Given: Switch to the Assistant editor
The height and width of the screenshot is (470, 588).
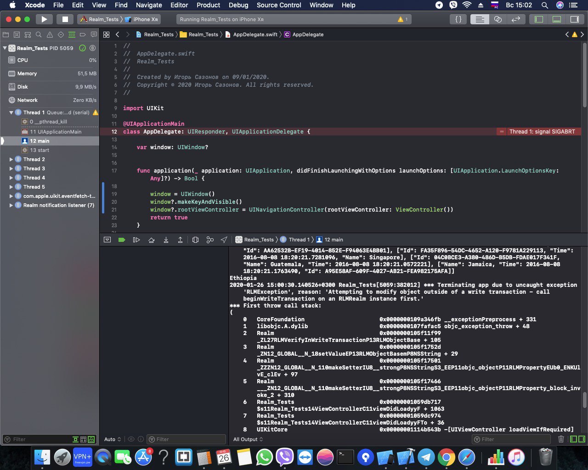Looking at the screenshot, I should [498, 19].
